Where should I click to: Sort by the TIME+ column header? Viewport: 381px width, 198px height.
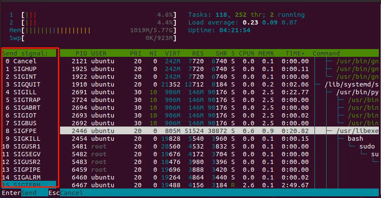[295, 53]
